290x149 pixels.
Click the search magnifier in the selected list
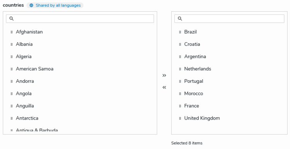point(180,19)
